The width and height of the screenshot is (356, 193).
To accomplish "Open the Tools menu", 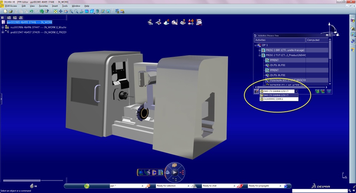I will click(65, 6).
